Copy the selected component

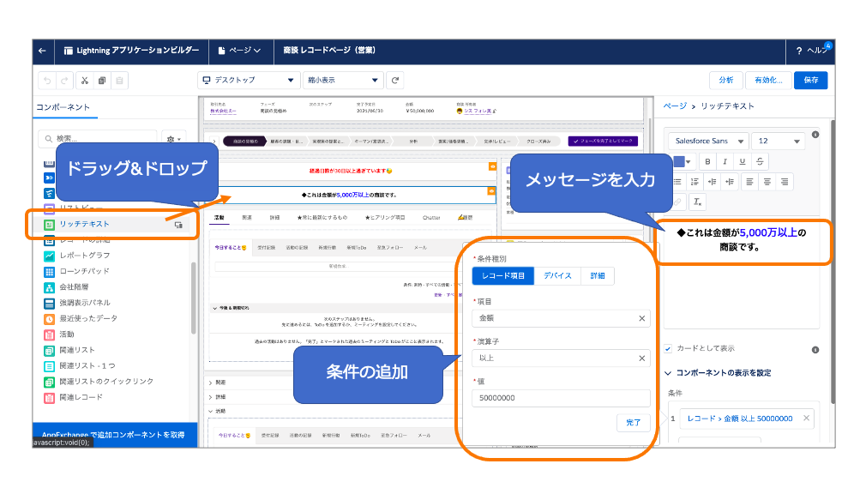102,81
